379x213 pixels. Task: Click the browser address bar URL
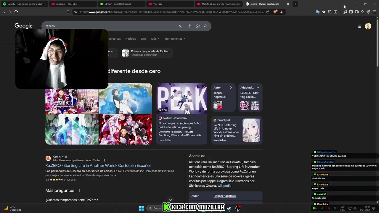(172, 12)
